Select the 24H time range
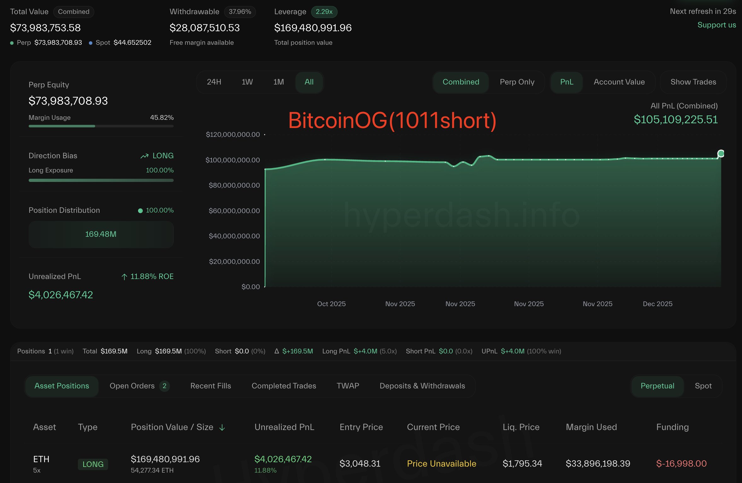The image size is (742, 483). pyautogui.click(x=214, y=82)
